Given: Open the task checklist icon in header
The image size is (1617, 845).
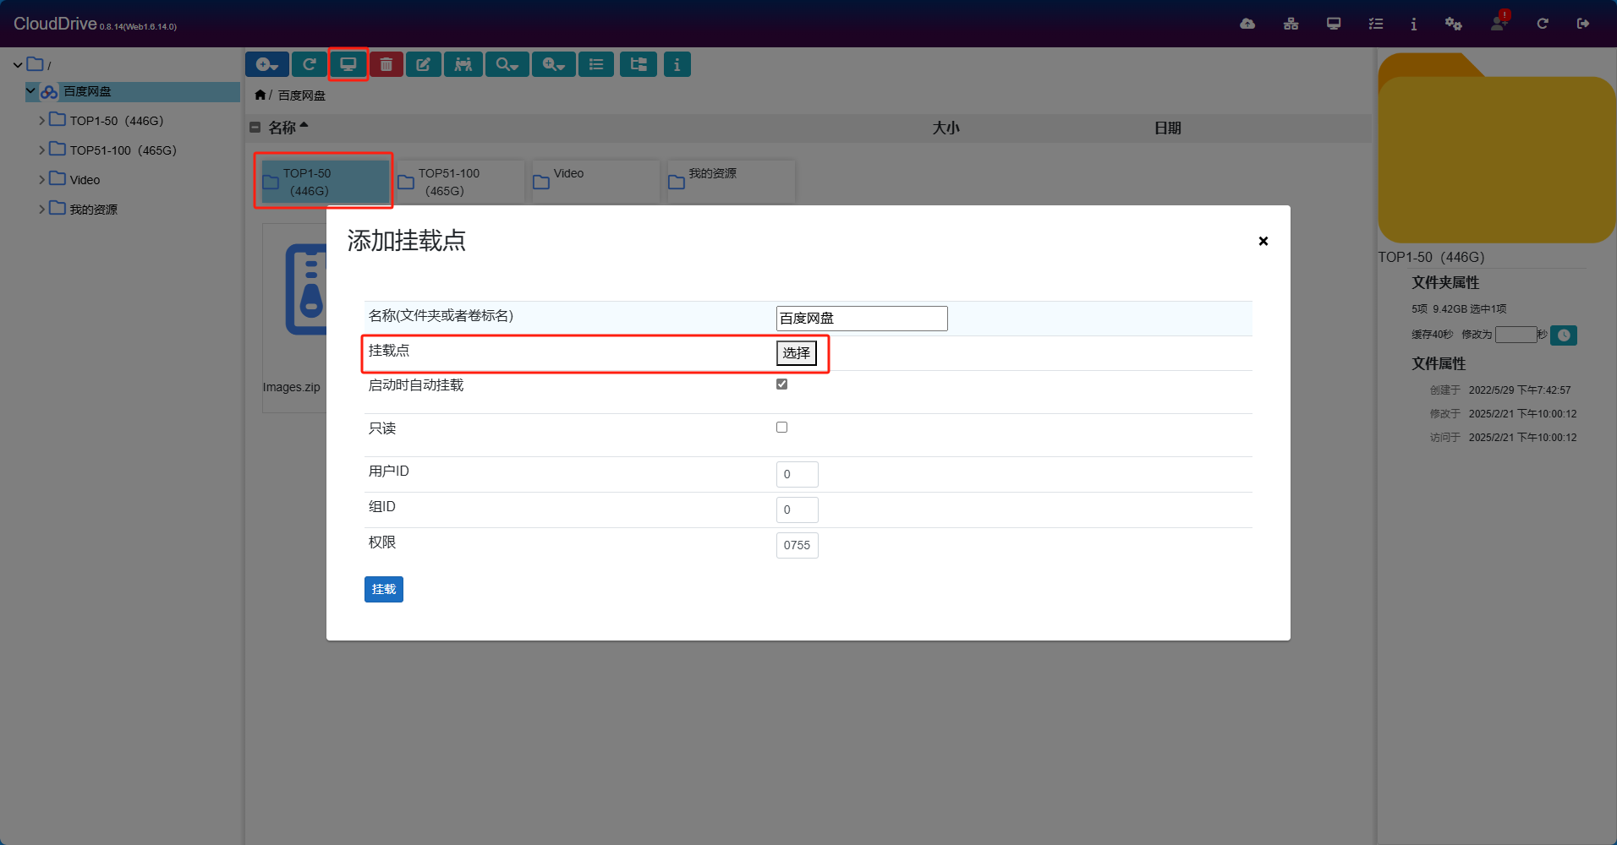Looking at the screenshot, I should (x=1376, y=24).
